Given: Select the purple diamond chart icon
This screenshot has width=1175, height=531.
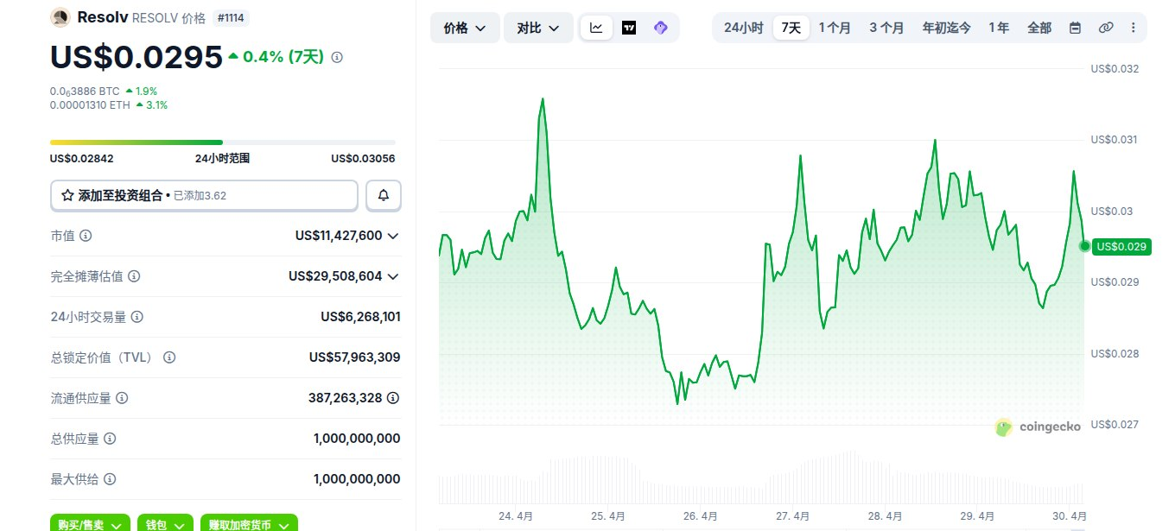Looking at the screenshot, I should pyautogui.click(x=661, y=28).
